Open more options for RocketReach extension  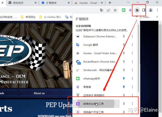tap(132, 62)
